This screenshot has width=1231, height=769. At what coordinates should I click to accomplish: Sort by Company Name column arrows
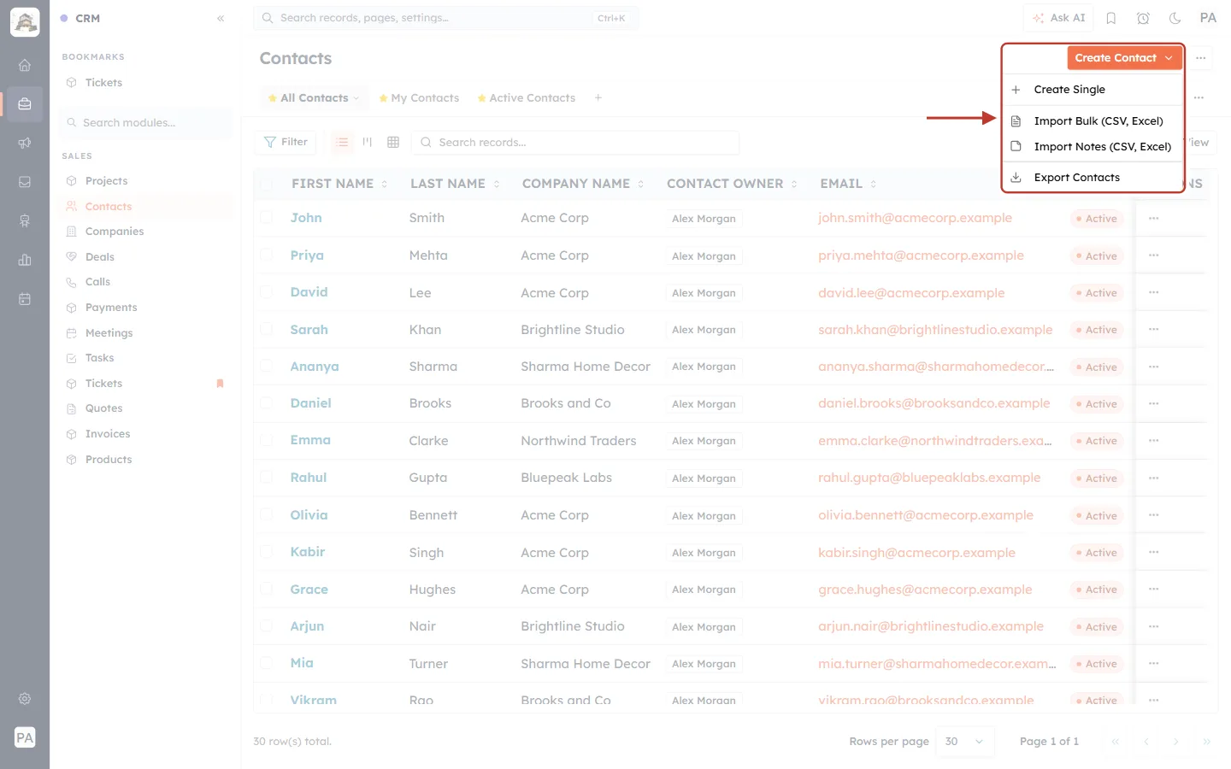pos(641,184)
